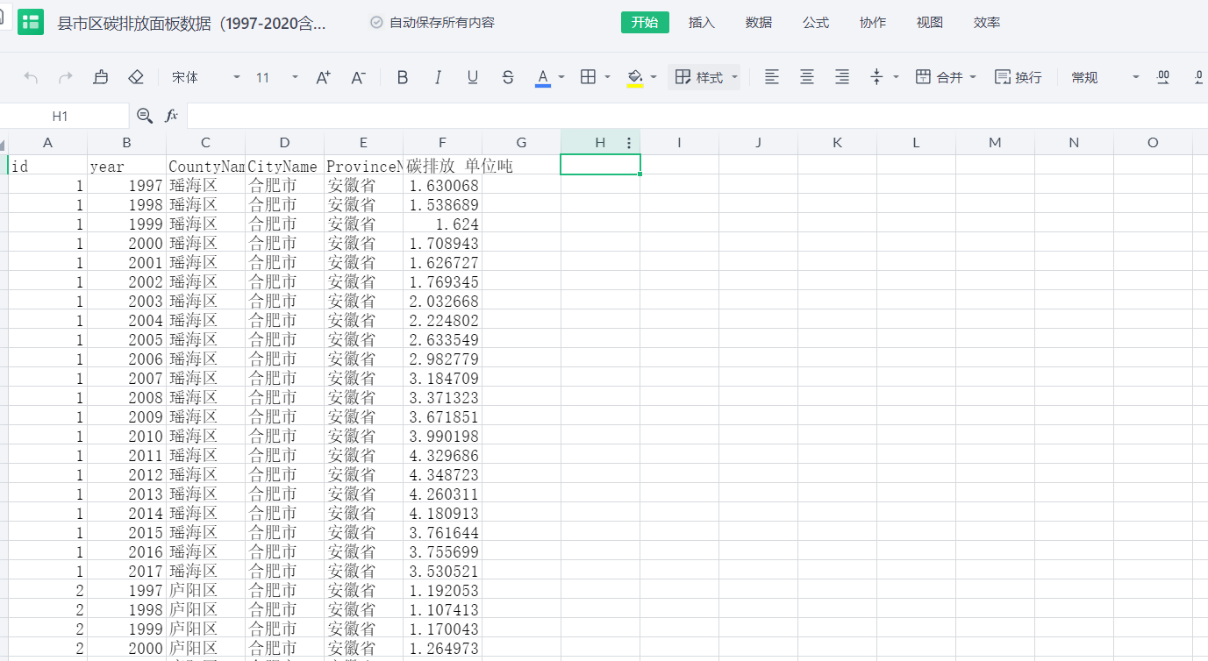
Task: Click the year 2010 cell for 瑶海区
Action: [x=127, y=435]
